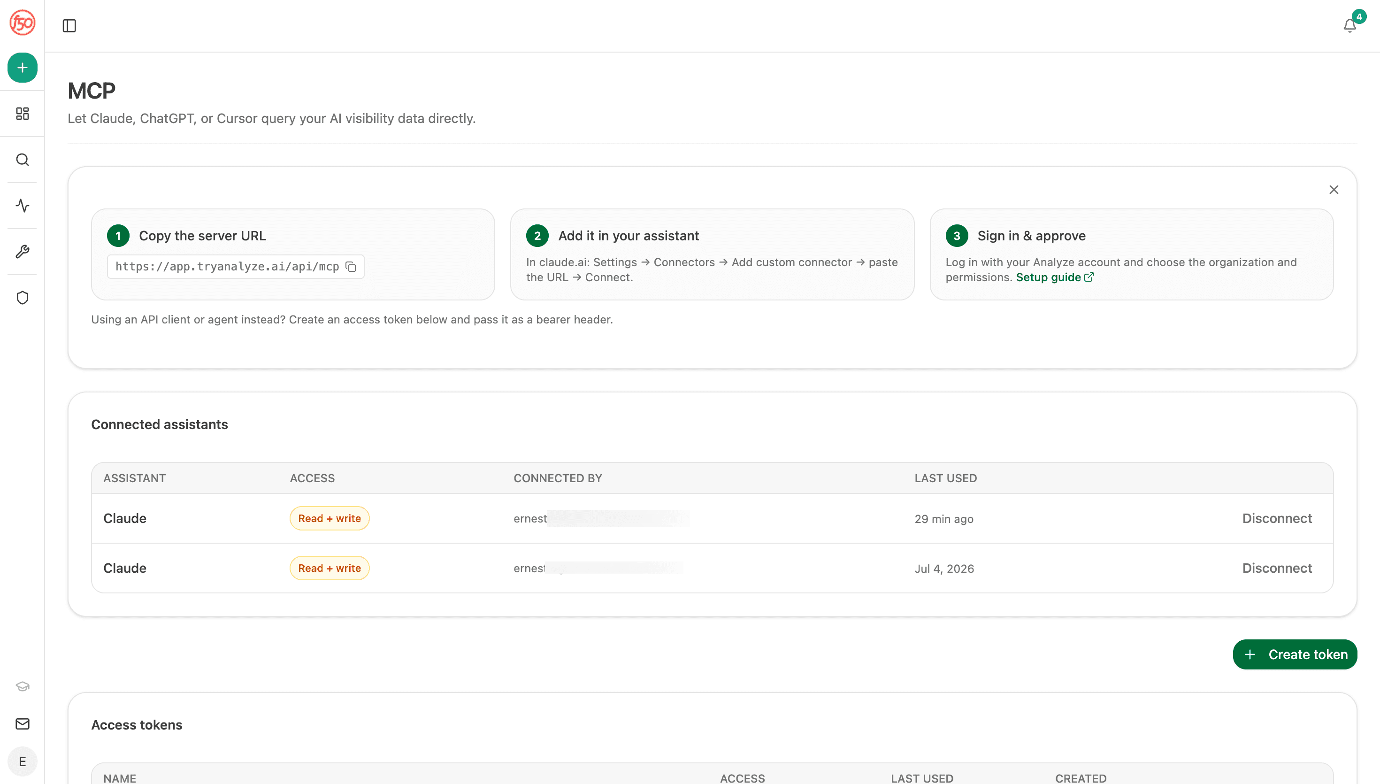Toggle the sidebar panel icon
This screenshot has height=784, width=1380.
(x=69, y=25)
